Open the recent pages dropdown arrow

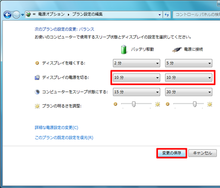coord(23,15)
